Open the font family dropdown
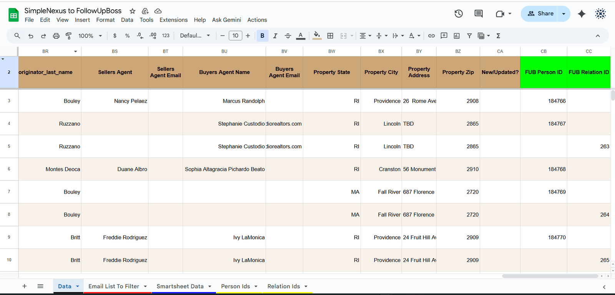615x295 pixels. (x=195, y=36)
